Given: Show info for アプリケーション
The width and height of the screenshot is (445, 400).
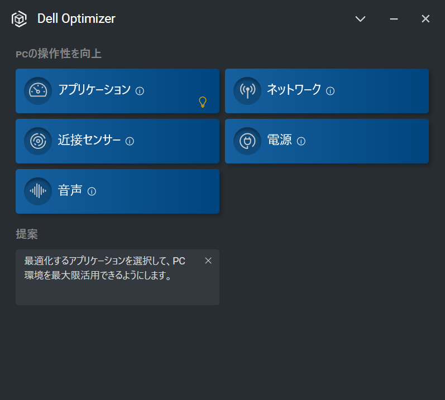Looking at the screenshot, I should (140, 91).
